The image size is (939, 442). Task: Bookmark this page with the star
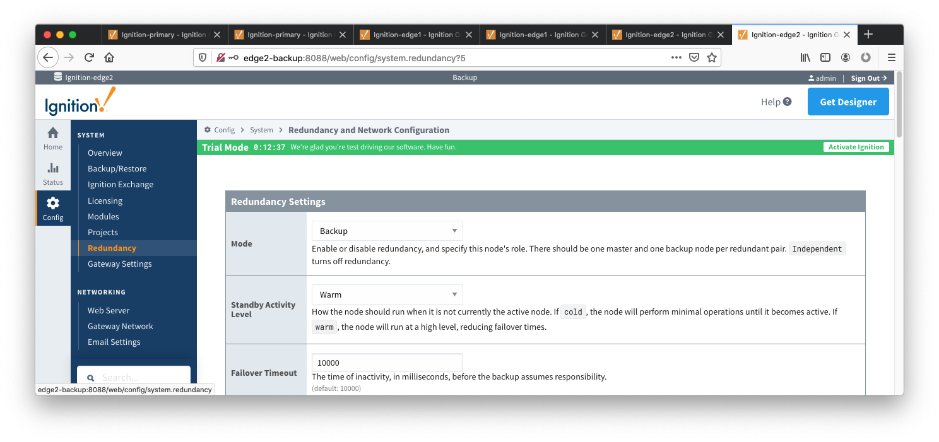click(x=712, y=57)
